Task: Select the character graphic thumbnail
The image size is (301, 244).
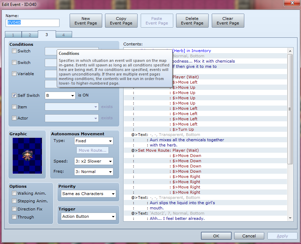Action: tap(27, 156)
